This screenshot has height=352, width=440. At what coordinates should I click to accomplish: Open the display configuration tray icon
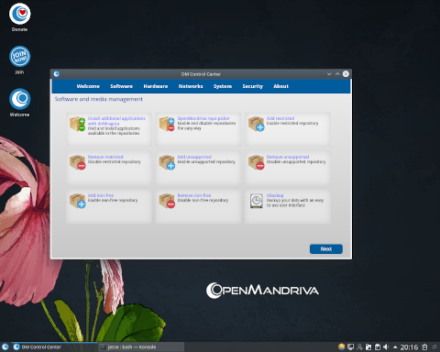(x=350, y=346)
